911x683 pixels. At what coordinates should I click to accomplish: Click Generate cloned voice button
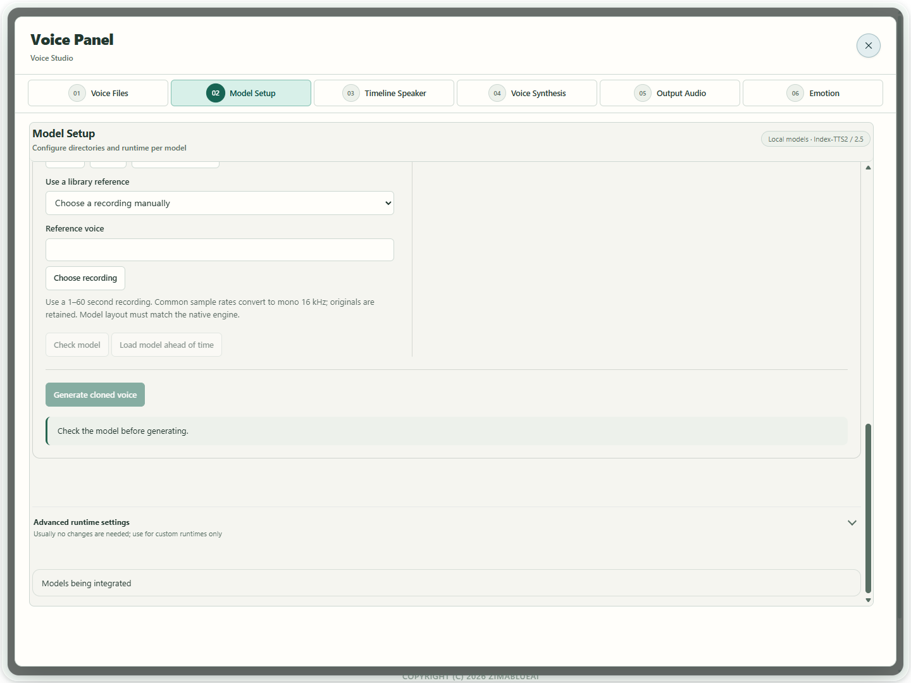[x=95, y=395]
